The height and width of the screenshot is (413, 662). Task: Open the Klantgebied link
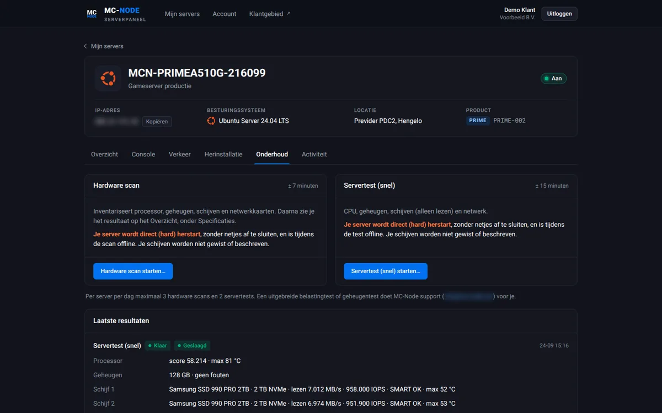270,14
